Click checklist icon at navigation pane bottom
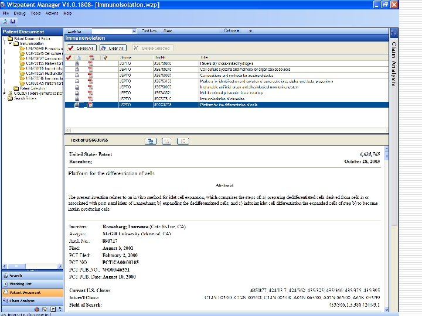Screen dimensions: 422x316 click(x=45, y=309)
